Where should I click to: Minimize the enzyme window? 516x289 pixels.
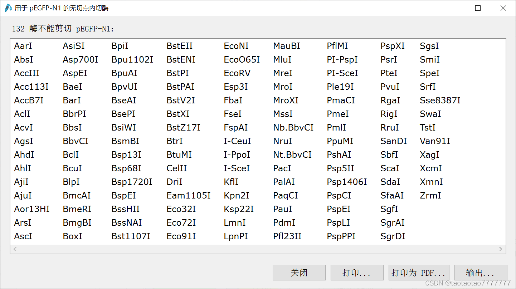tap(453, 8)
